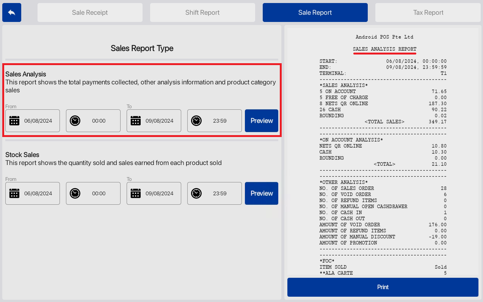Viewport: 483px width, 302px height.
Task: Click the NO. OF VOID ORDER line
Action: (383, 195)
